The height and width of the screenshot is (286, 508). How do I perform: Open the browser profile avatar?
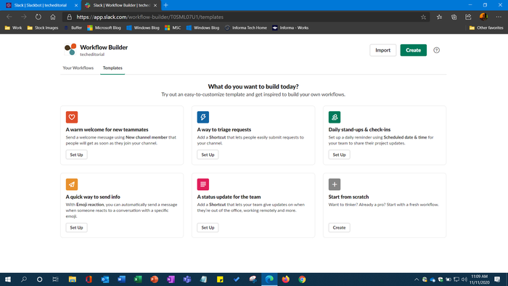pyautogui.click(x=483, y=17)
